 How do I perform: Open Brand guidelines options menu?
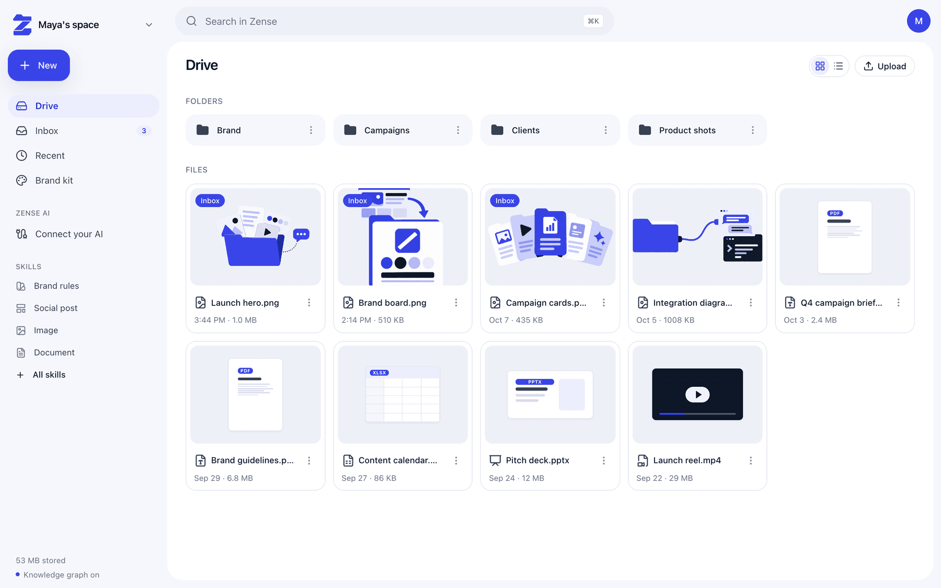(309, 460)
